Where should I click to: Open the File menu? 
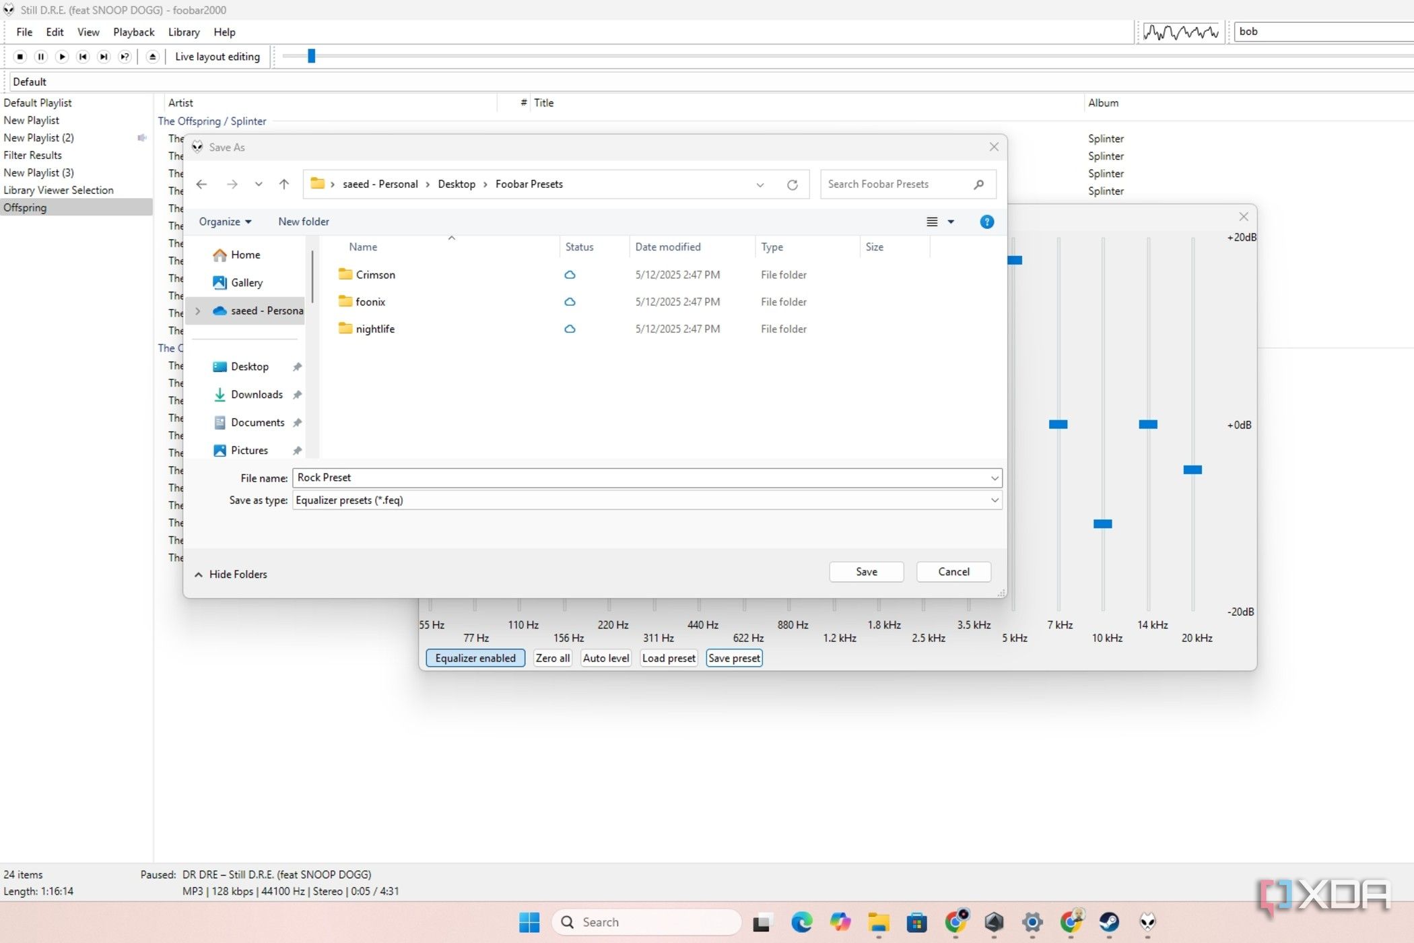24,32
